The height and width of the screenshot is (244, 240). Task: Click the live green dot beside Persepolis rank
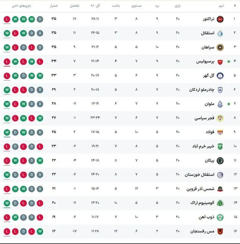pyautogui.click(x=229, y=62)
